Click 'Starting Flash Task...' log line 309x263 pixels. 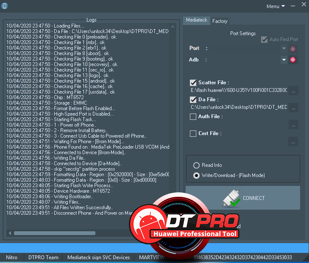click(x=51, y=119)
